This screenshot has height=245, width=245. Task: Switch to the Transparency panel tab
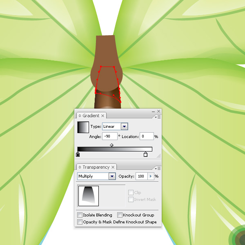coord(96,167)
